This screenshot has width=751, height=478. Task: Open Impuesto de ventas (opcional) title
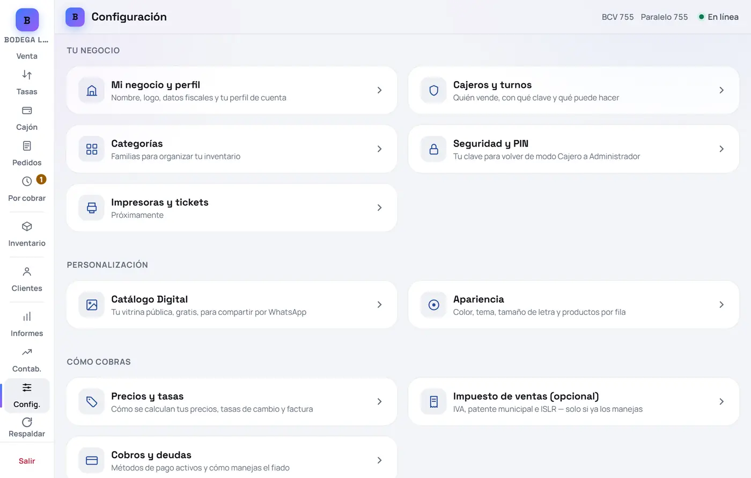pyautogui.click(x=526, y=396)
